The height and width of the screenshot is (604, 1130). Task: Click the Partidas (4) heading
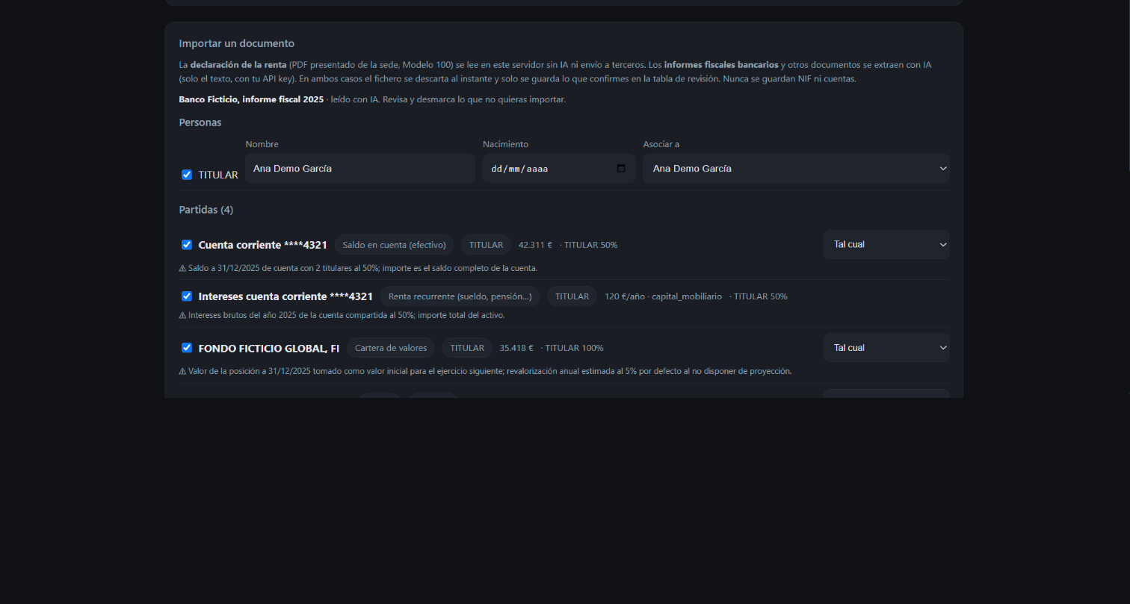coord(206,210)
